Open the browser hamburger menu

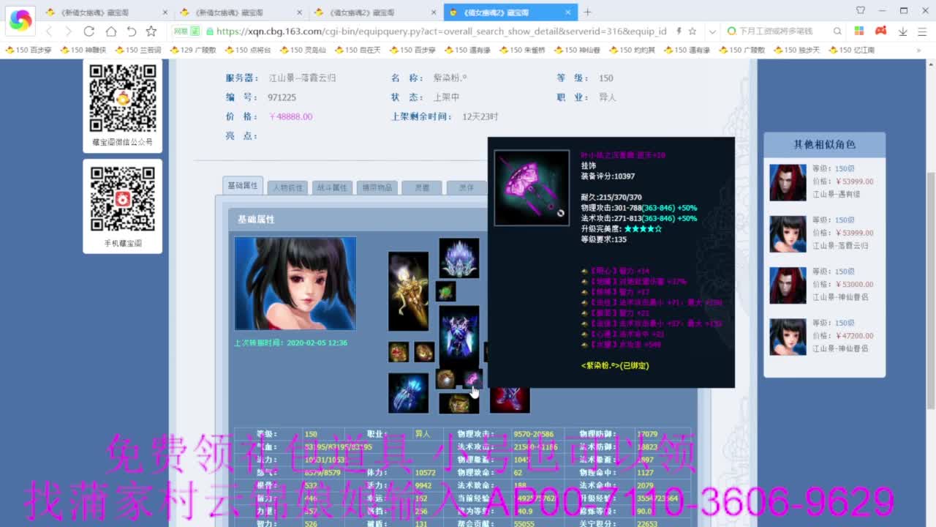[923, 31]
